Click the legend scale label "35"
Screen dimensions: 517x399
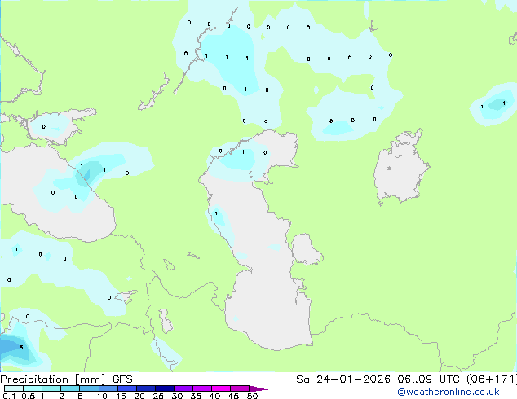[x=196, y=396]
